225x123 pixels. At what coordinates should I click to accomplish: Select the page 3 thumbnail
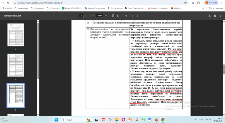[16, 95]
